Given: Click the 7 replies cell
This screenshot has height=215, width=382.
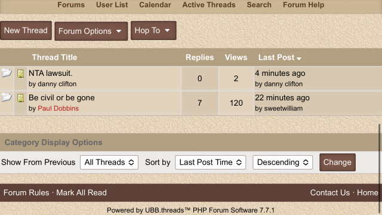Looking at the screenshot, I should pyautogui.click(x=200, y=103).
